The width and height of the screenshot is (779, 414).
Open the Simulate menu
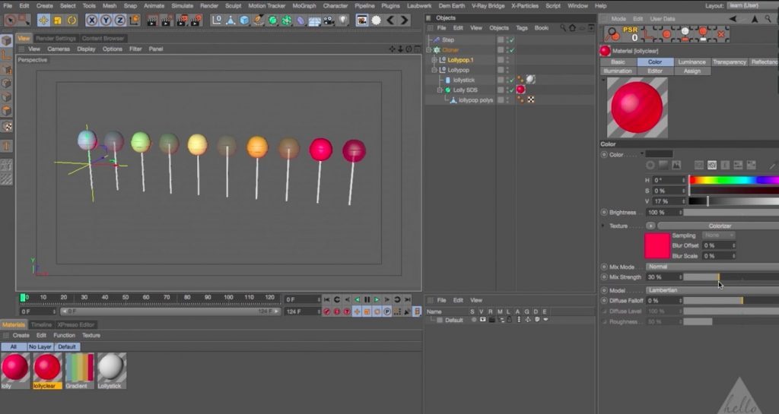click(x=183, y=6)
